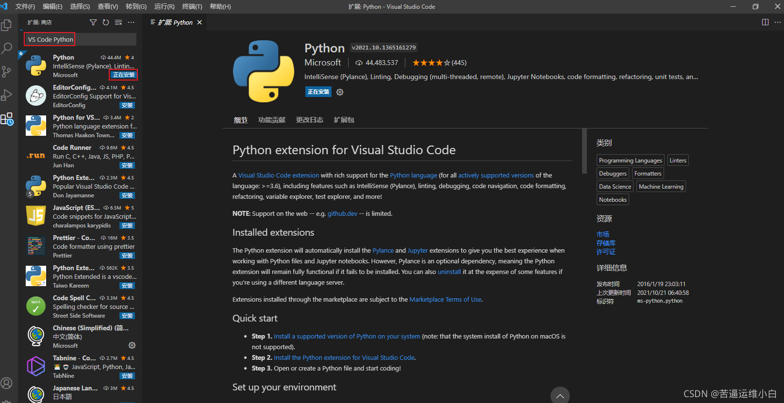Open Run and Debug view
Image resolution: width=784 pixels, height=403 pixels.
7,95
